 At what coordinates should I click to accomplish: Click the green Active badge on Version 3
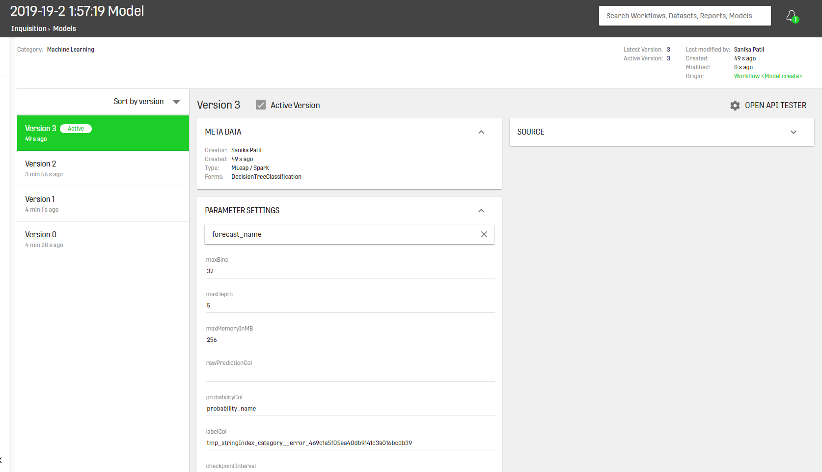tap(76, 129)
